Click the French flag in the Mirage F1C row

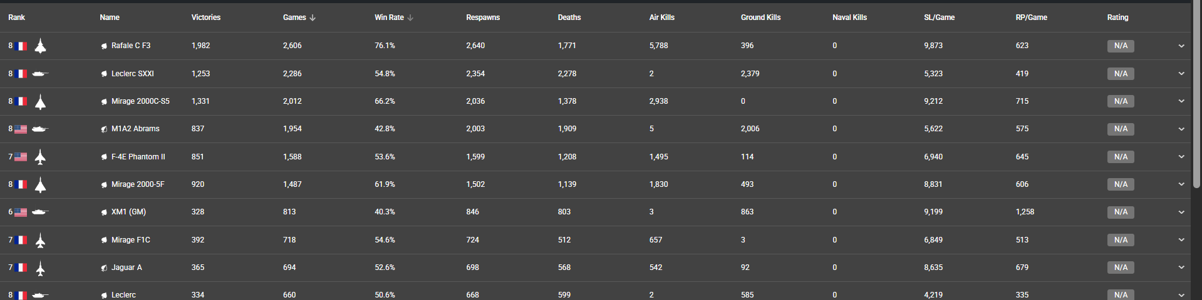click(x=21, y=240)
